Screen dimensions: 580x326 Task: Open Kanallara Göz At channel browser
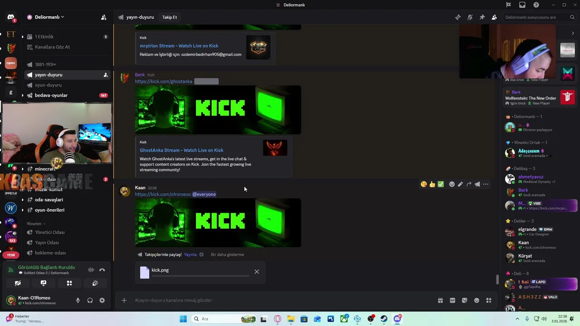67,47
